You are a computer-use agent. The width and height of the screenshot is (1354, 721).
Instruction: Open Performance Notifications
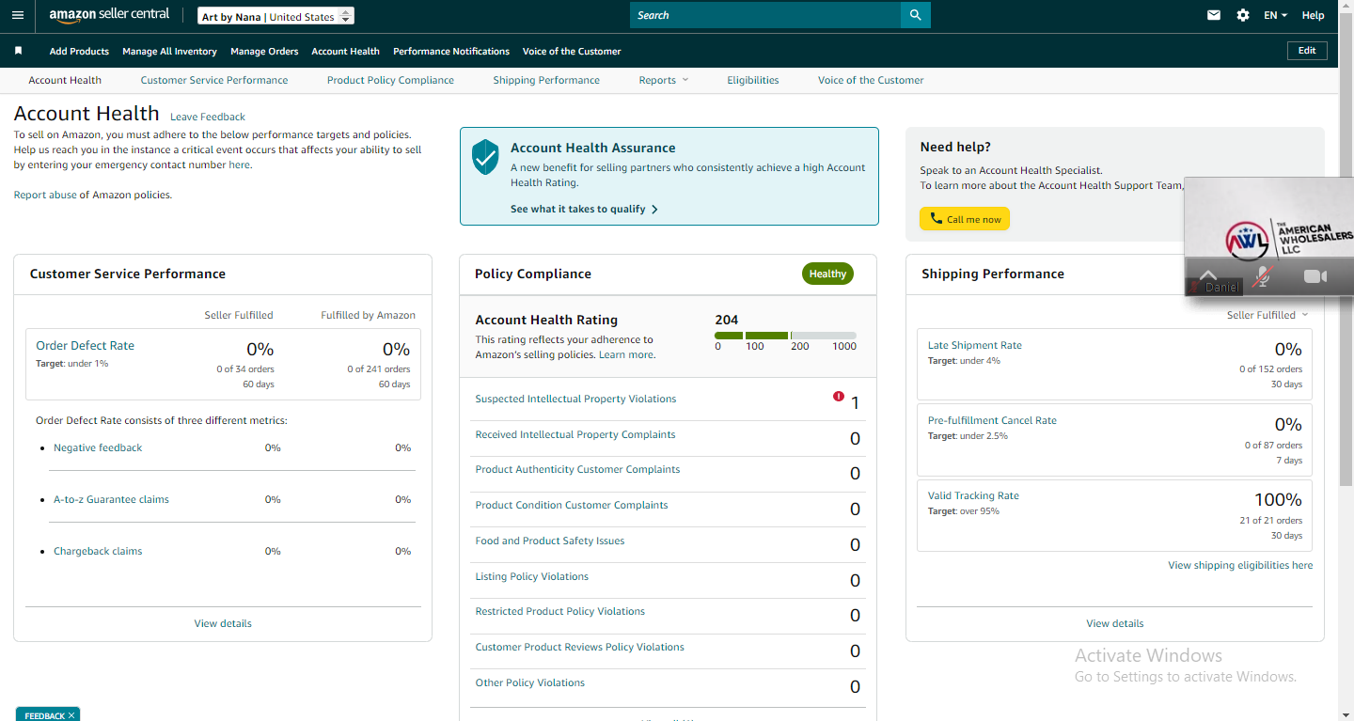pos(451,51)
